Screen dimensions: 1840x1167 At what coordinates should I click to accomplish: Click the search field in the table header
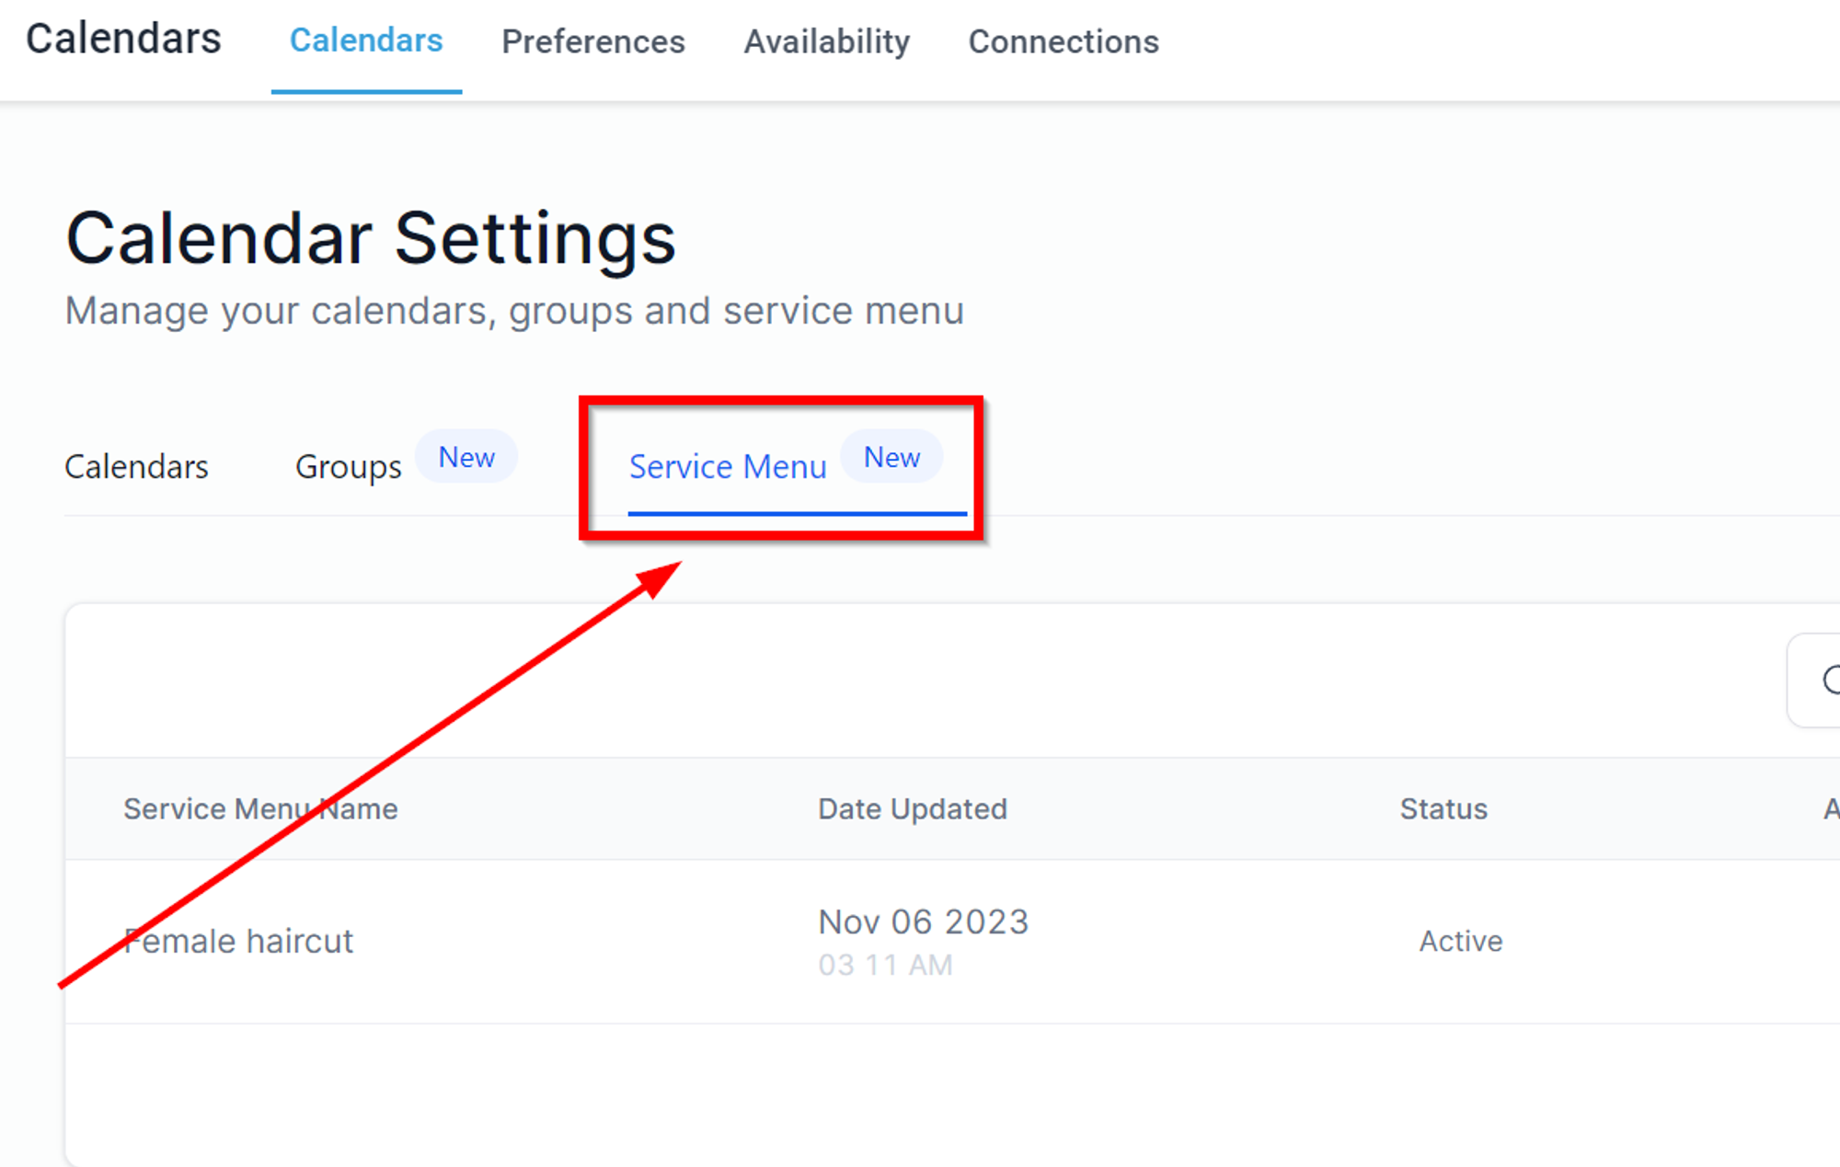point(1813,681)
